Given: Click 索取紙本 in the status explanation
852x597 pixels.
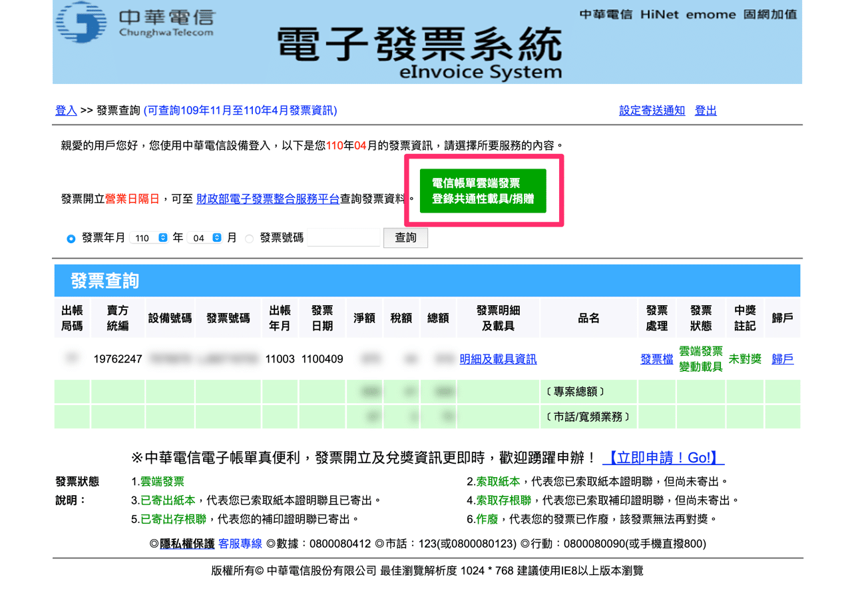Looking at the screenshot, I should (x=499, y=482).
